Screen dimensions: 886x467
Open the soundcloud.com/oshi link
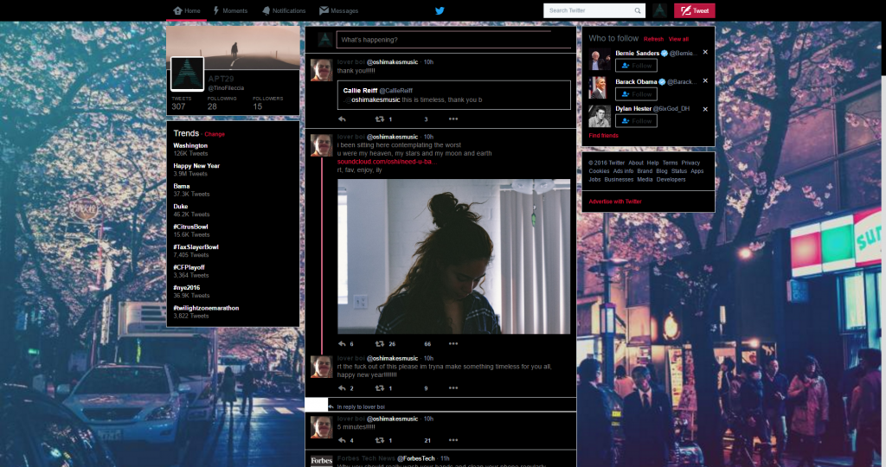point(387,162)
